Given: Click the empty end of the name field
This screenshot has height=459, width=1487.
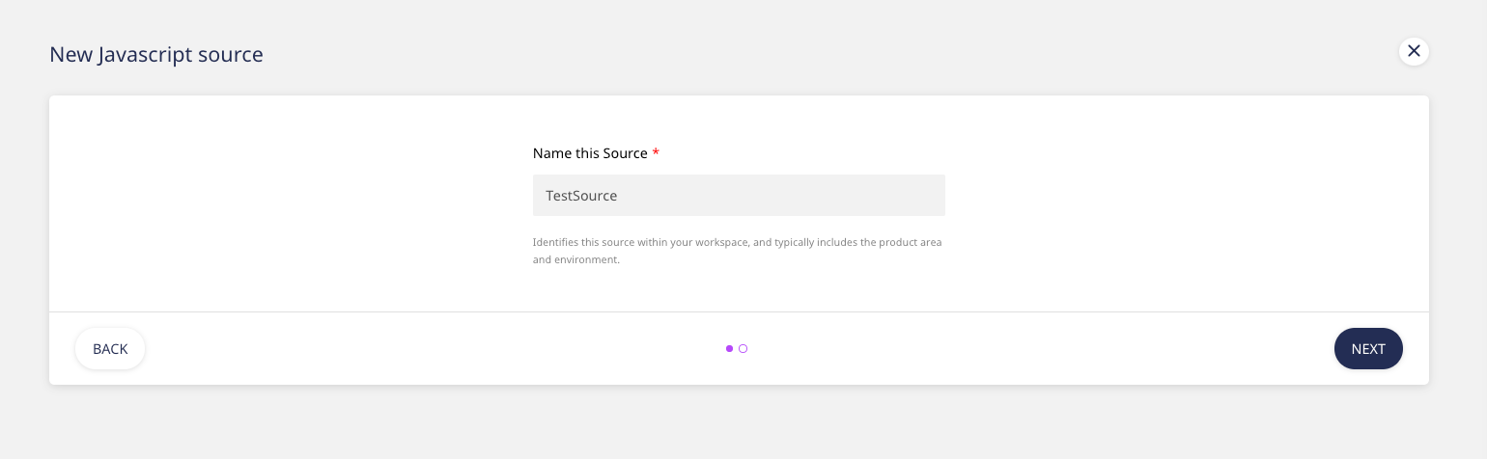Looking at the screenshot, I should pyautogui.click(x=869, y=196).
